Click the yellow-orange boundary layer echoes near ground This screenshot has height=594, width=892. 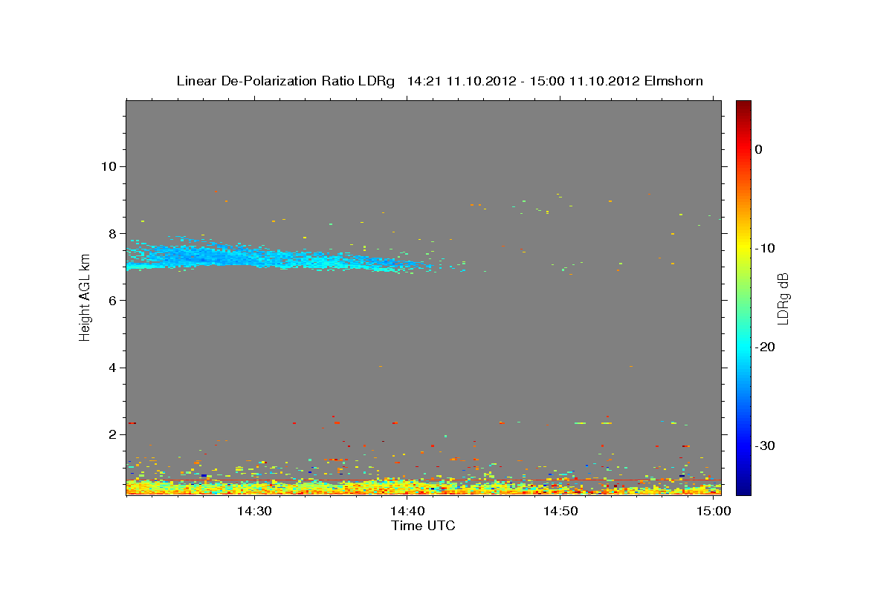pos(424,487)
